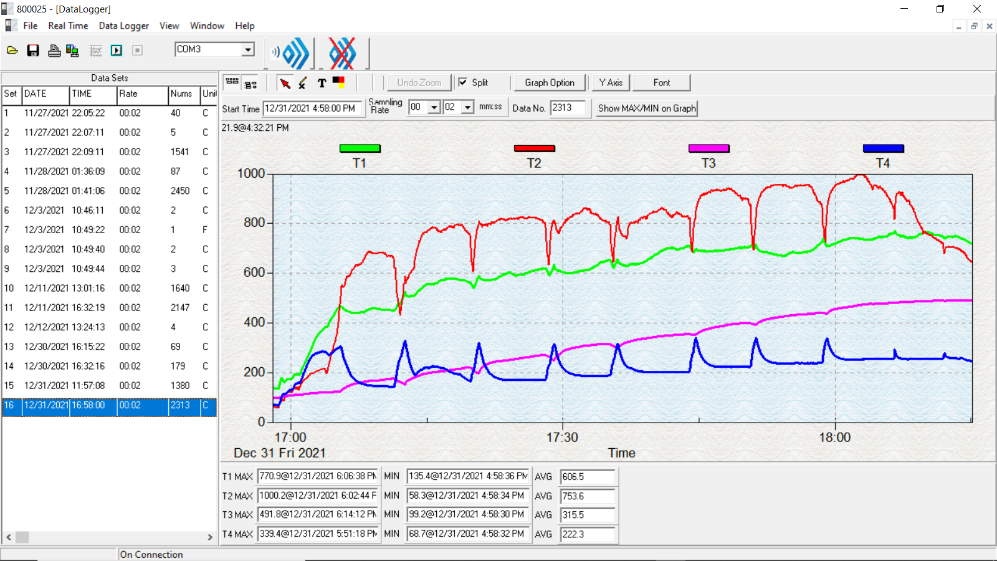Select the red arrow cursor tool
Viewport: 997px width, 561px height.
(x=285, y=83)
